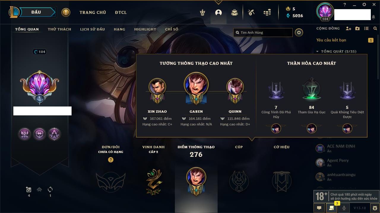
Task: Toggle the chat window button
Action: tap(319, 208)
